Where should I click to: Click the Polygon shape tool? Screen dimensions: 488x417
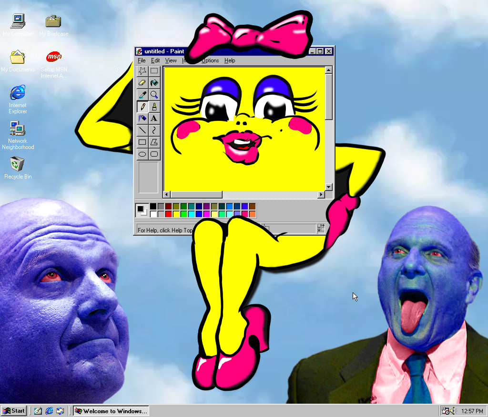point(154,142)
